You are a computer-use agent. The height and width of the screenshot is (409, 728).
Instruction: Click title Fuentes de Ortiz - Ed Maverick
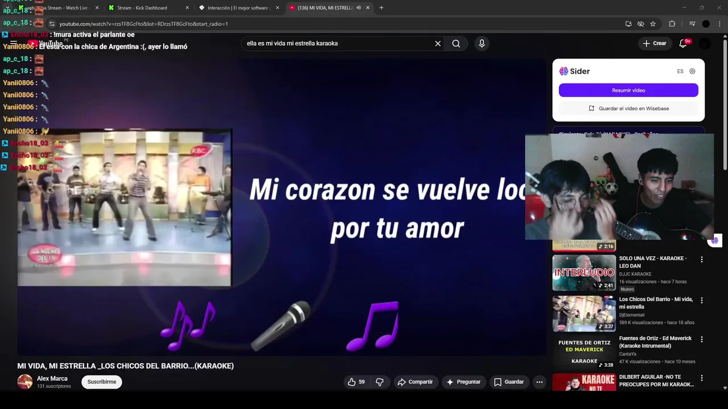[x=655, y=342]
